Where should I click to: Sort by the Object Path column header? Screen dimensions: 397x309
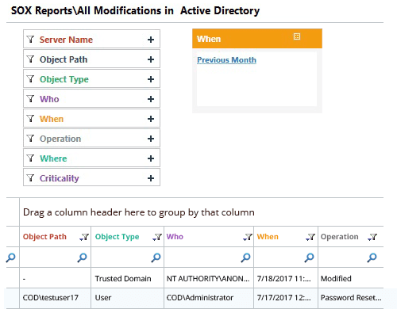[44, 237]
